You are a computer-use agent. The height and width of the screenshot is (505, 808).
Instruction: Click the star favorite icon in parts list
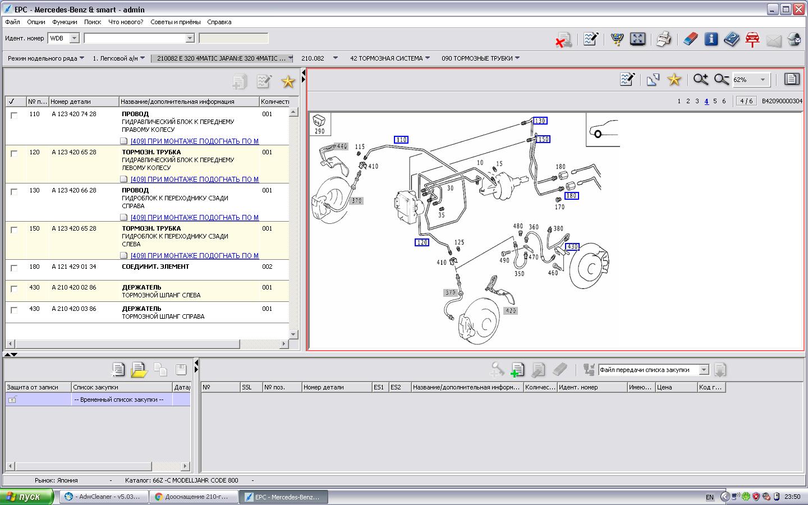click(x=288, y=82)
